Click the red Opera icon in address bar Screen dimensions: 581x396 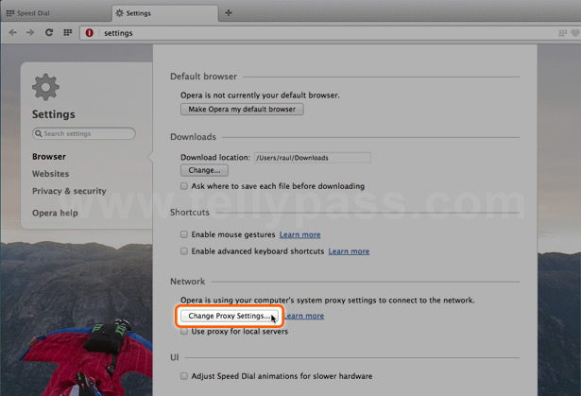coord(90,33)
